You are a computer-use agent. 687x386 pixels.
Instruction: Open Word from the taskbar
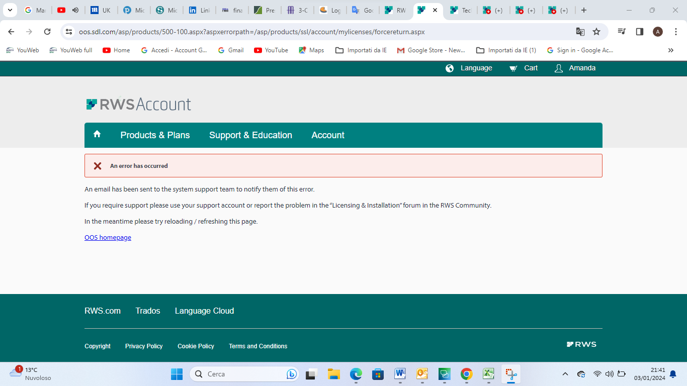click(x=400, y=374)
